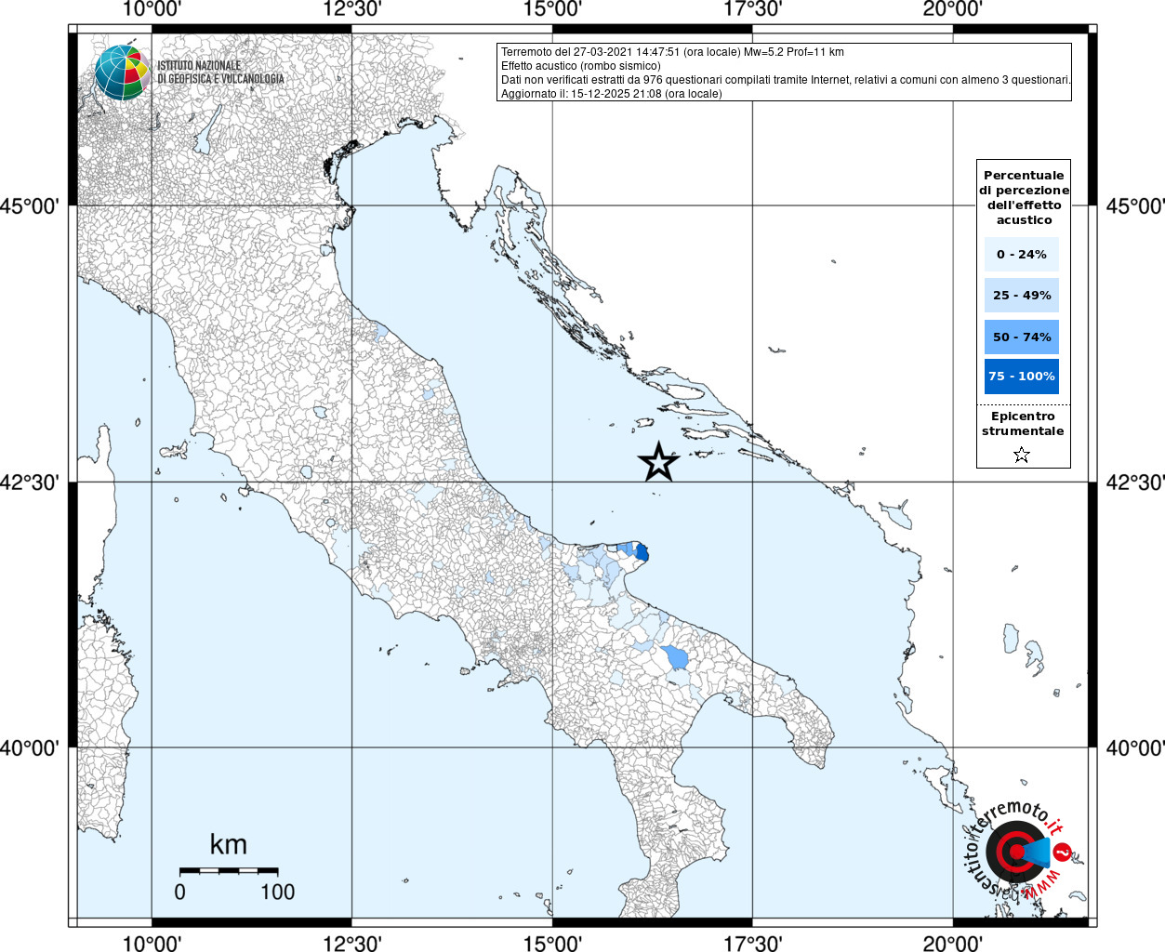Click the bottom axis label 17°30'
Screen dimensions: 1165x952
tap(752, 944)
